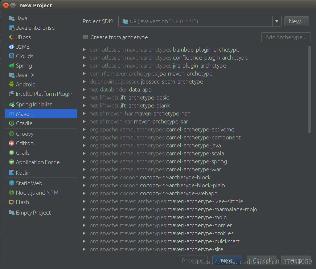Click the J2ME icon
316x269 pixels.
point(12,47)
